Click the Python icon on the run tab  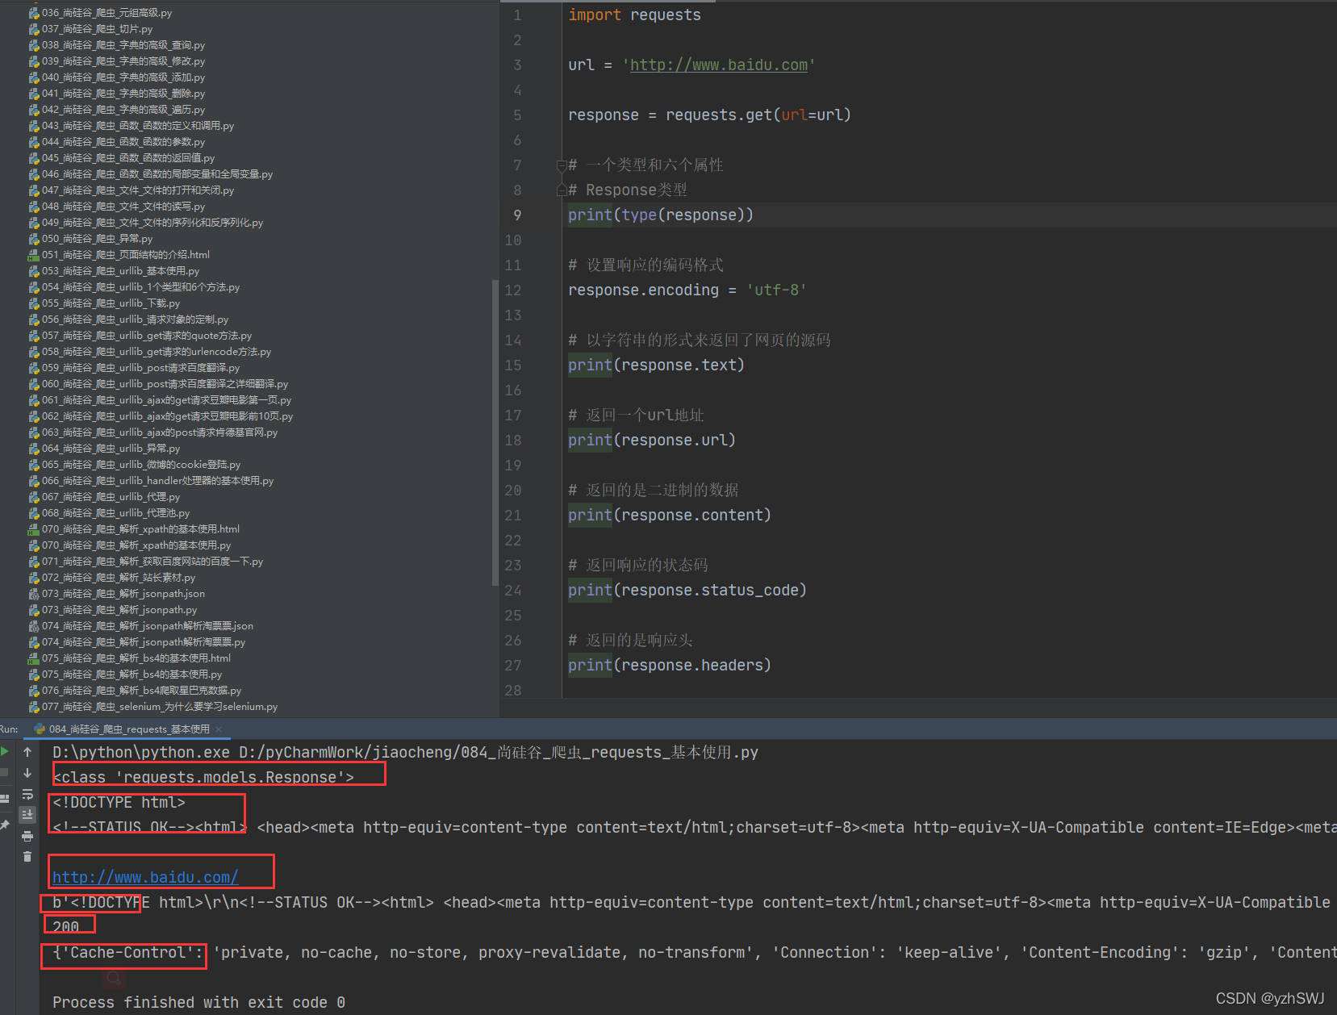coord(40,729)
